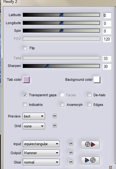Open the Background color swatch
This screenshot has height=169, width=116.
97,80
